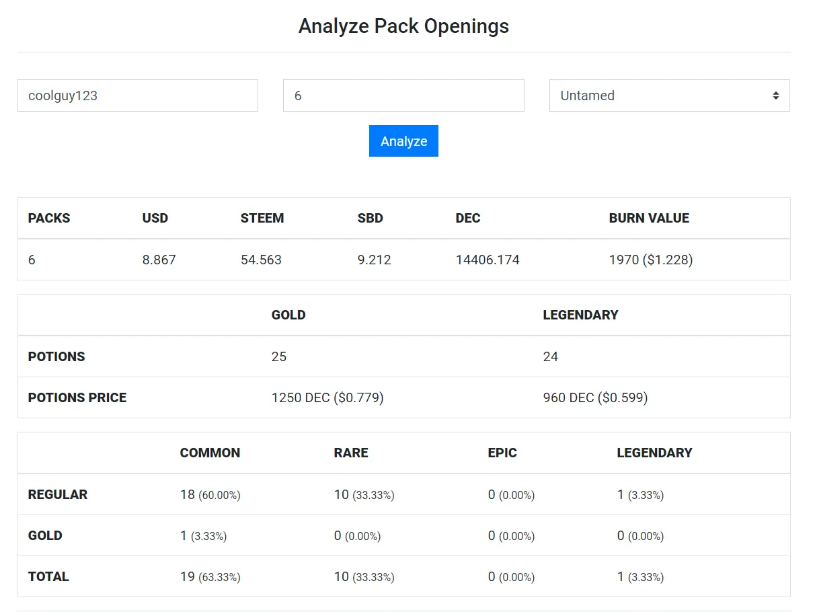
Task: Click the blue Analyze button
Action: pyautogui.click(x=403, y=141)
